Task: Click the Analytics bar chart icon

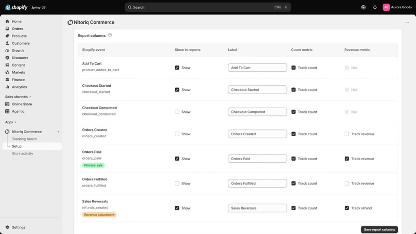Action: pos(7,87)
